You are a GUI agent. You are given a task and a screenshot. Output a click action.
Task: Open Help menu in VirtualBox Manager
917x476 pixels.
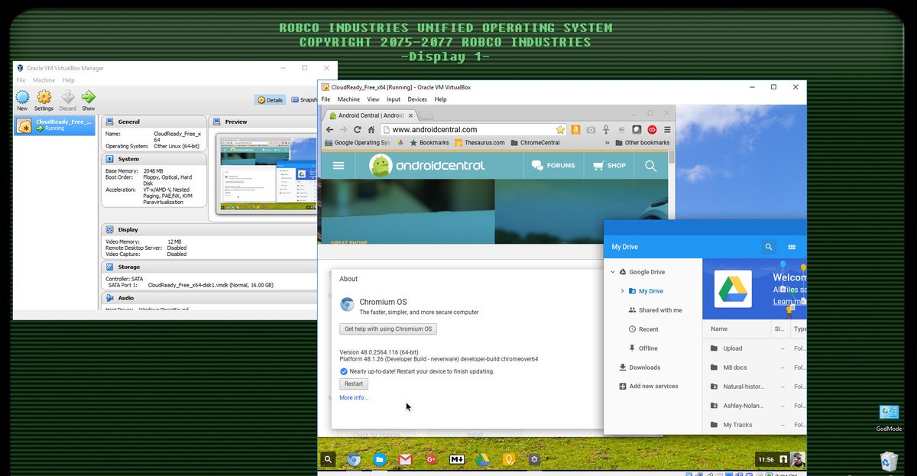[x=69, y=80]
